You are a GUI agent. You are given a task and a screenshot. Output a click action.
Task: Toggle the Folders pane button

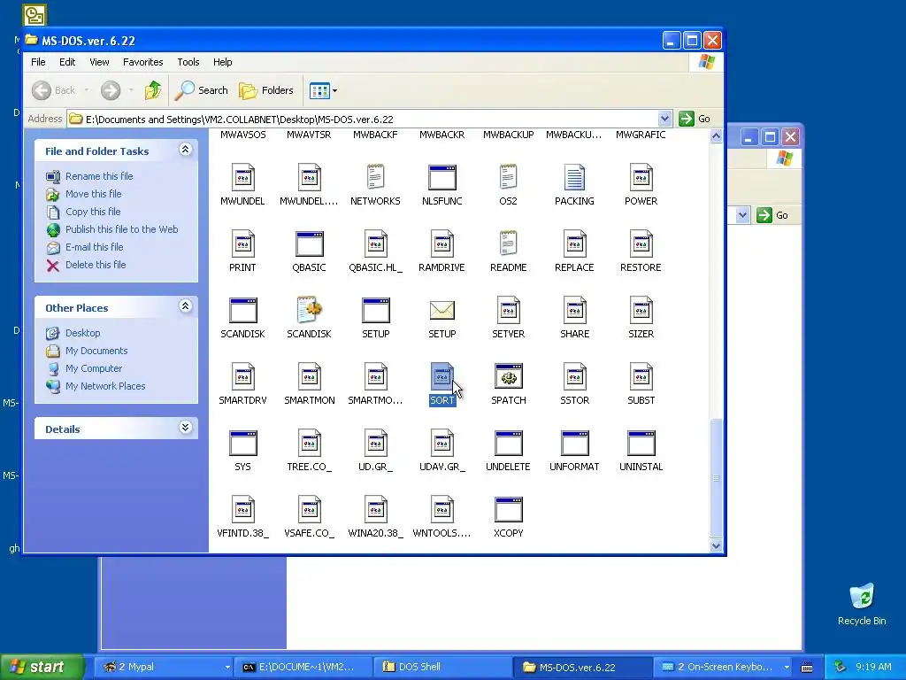tap(266, 90)
